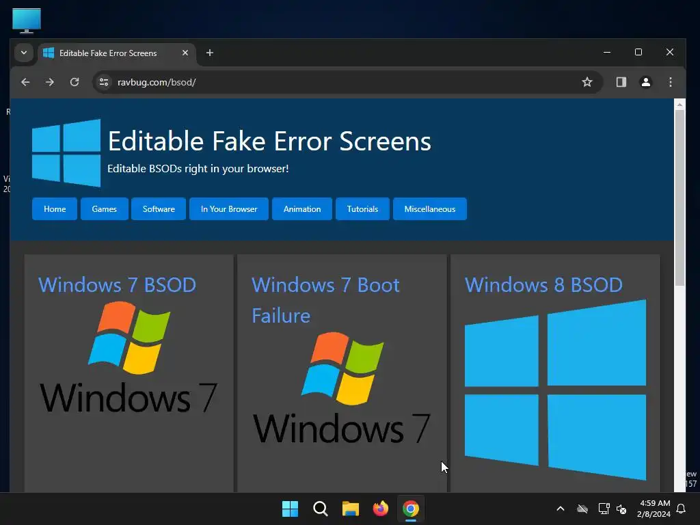Open the Software nav button
The width and height of the screenshot is (700, 525).
pyautogui.click(x=159, y=209)
